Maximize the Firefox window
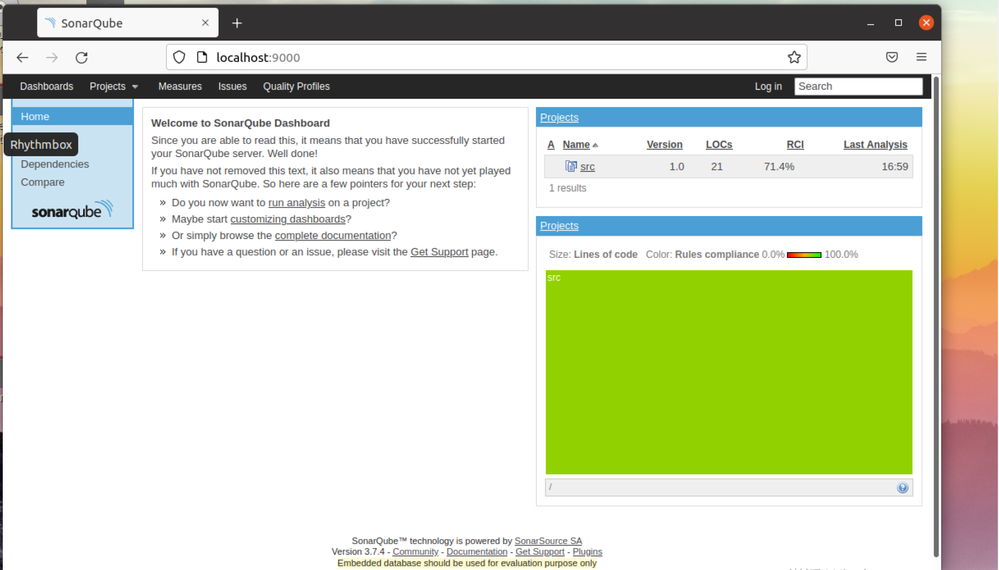This screenshot has width=999, height=570. (898, 23)
